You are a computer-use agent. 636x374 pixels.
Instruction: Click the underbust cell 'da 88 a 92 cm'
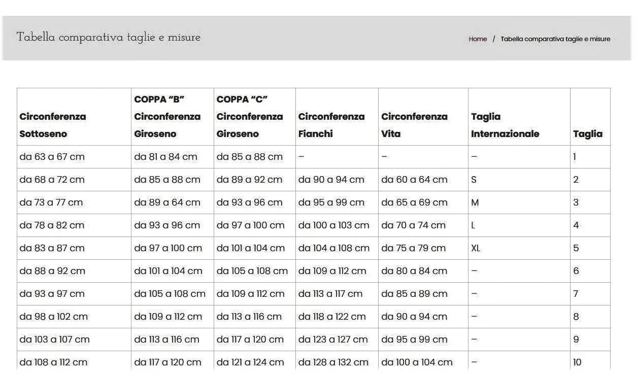point(52,271)
